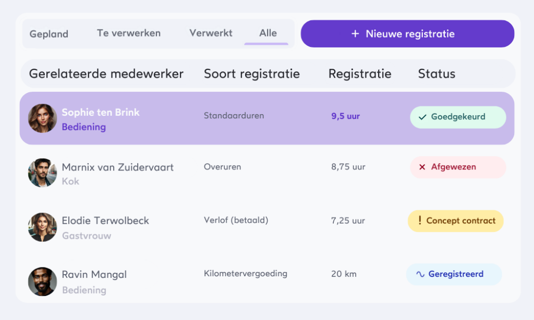The height and width of the screenshot is (320, 534).
Task: Click the exclamation icon in Concept contract
Action: click(x=420, y=220)
